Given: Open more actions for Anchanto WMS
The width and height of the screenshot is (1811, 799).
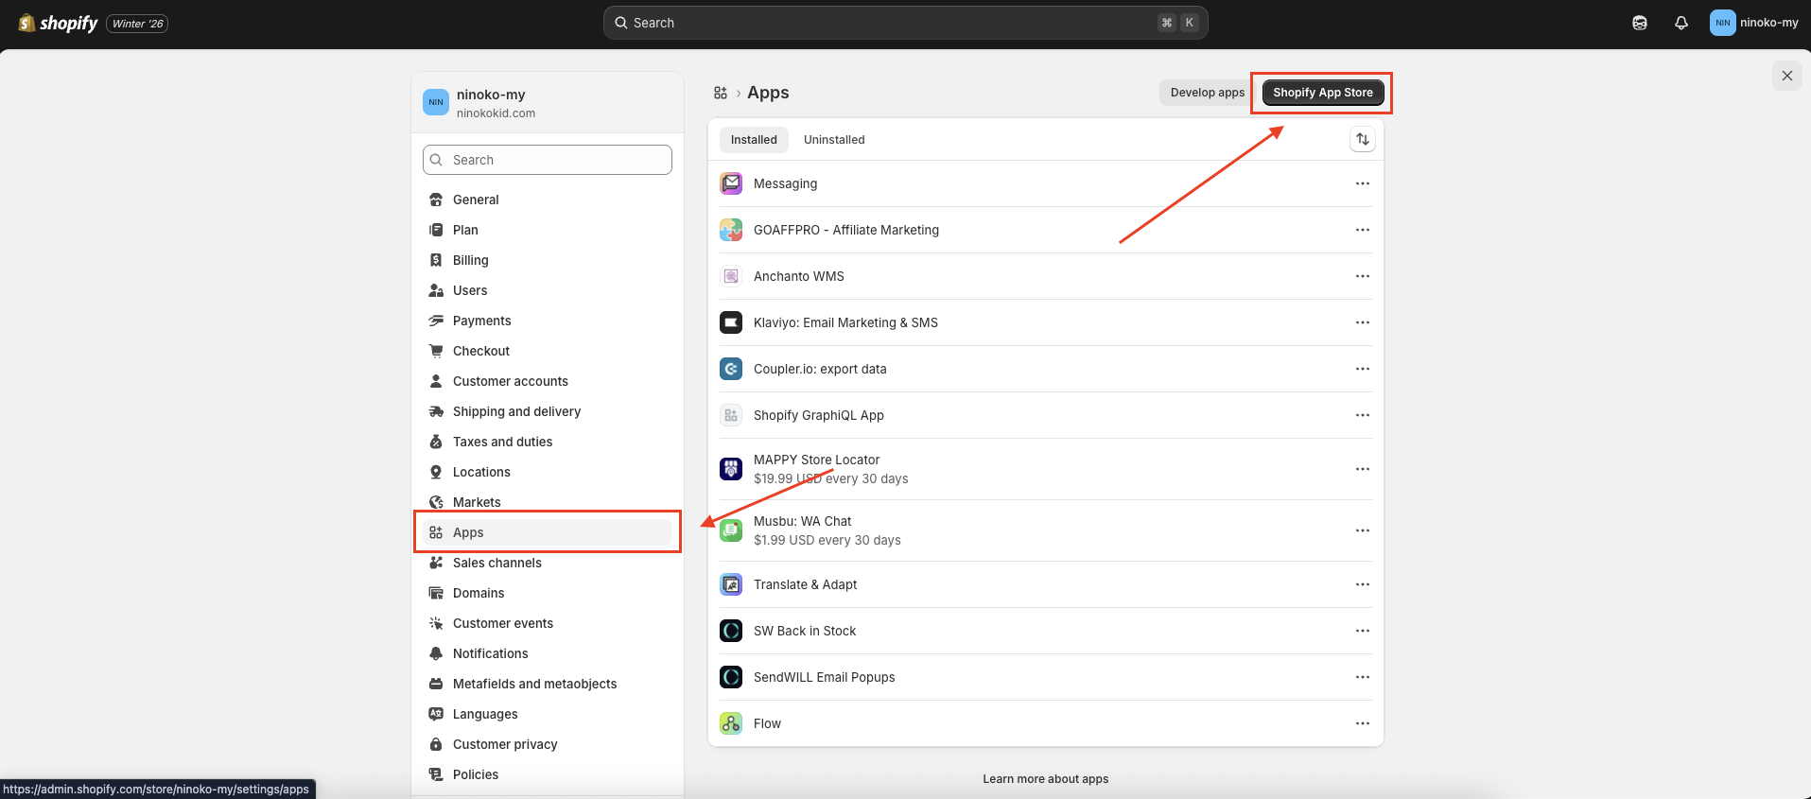Looking at the screenshot, I should click(1362, 276).
